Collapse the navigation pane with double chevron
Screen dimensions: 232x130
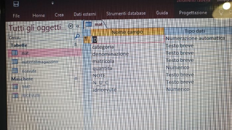coord(78,26)
